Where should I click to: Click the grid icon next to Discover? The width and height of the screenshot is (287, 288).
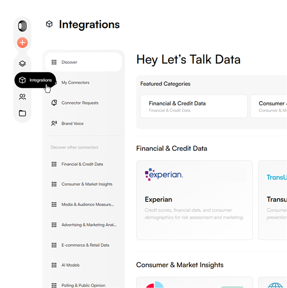click(54, 62)
